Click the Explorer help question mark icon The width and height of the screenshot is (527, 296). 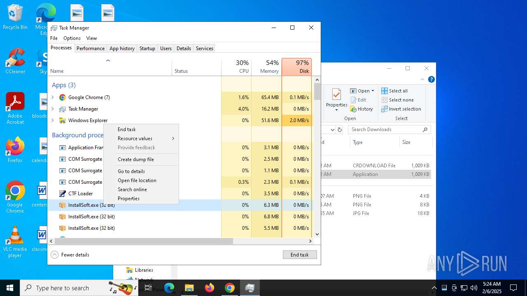tap(431, 79)
